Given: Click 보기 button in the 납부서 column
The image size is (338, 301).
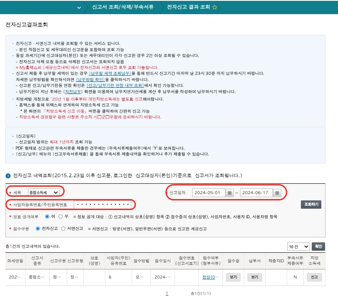Looking at the screenshot, I should click(x=254, y=277).
